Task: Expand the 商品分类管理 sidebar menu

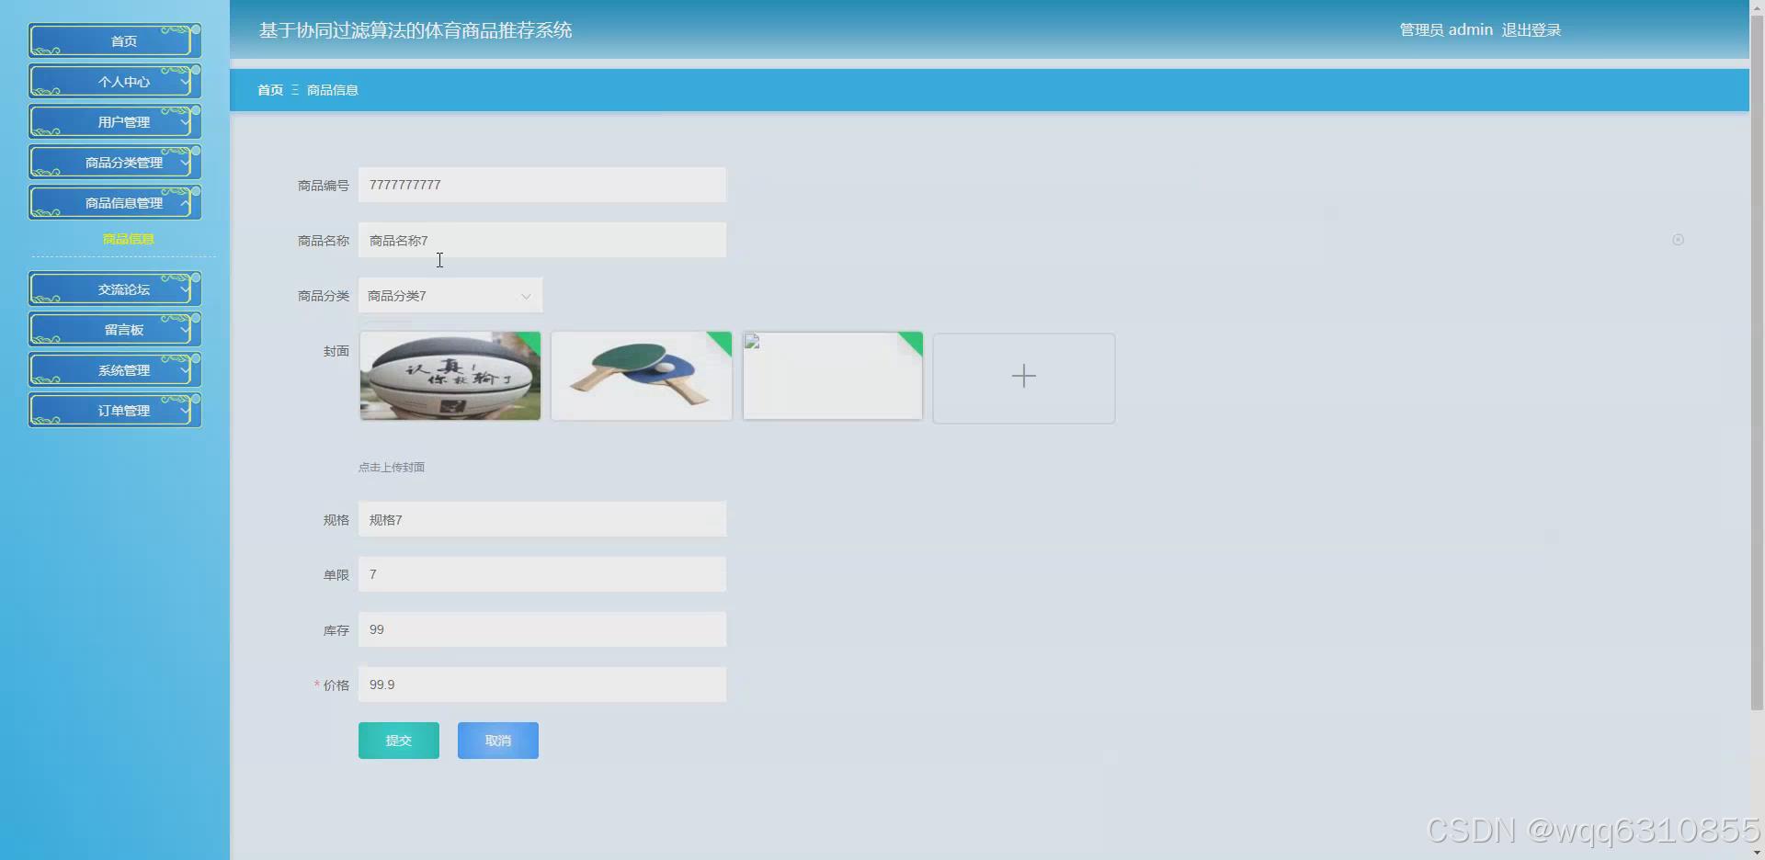Action: pyautogui.click(x=115, y=162)
